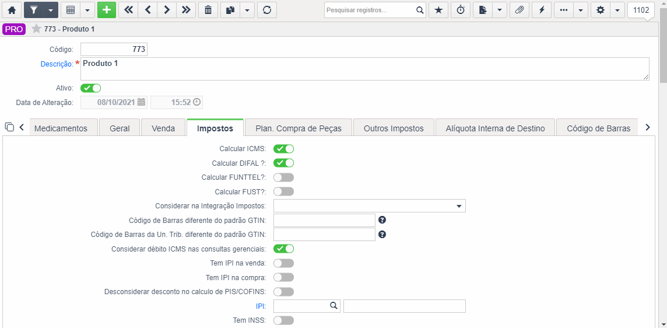The height and width of the screenshot is (328, 667).
Task: Expand the filter options dropdown arrow
Action: click(x=51, y=10)
